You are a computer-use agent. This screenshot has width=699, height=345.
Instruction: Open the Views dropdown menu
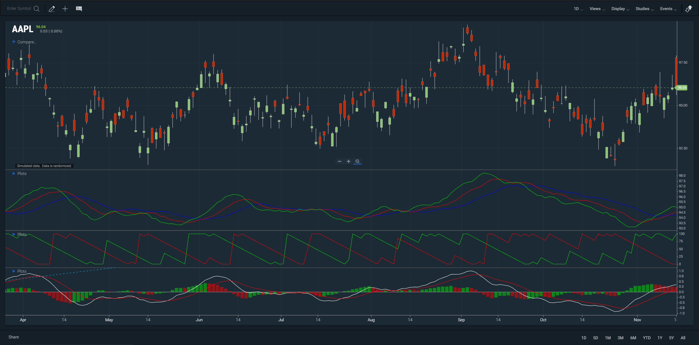(x=597, y=9)
